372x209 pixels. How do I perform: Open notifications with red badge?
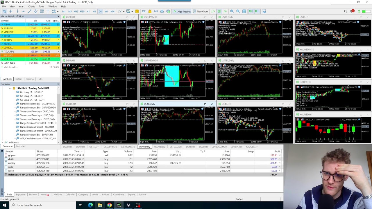point(352,11)
